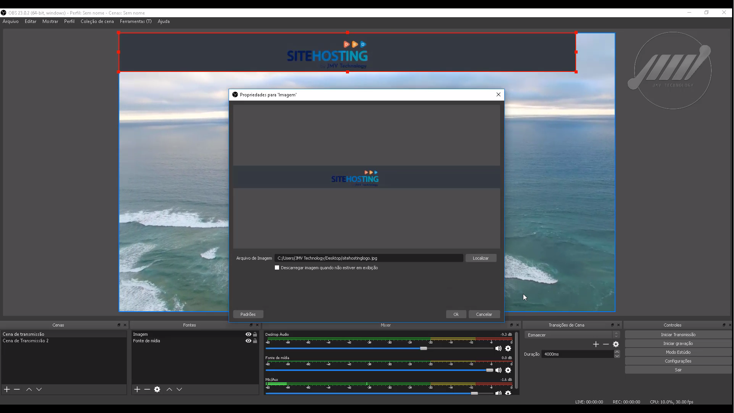This screenshot has height=413, width=734.
Task: Mute Desktop Audio speaker icon
Action: [x=498, y=348]
